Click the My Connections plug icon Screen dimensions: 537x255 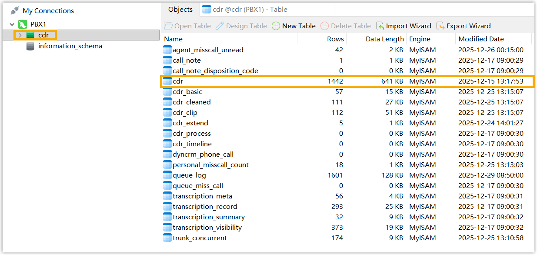[15, 10]
